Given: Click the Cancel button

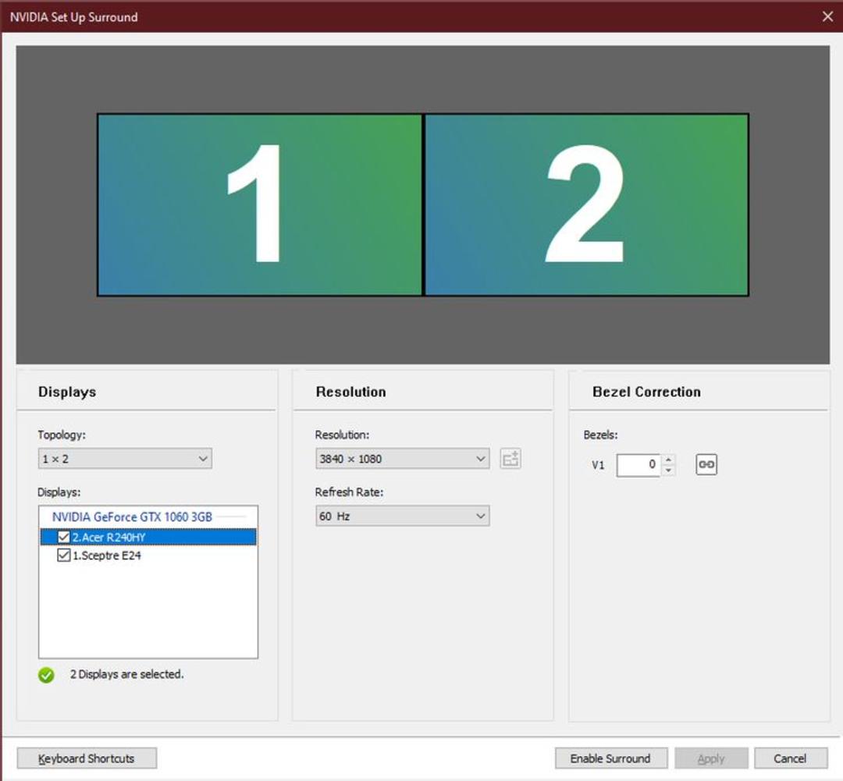Looking at the screenshot, I should click(790, 758).
